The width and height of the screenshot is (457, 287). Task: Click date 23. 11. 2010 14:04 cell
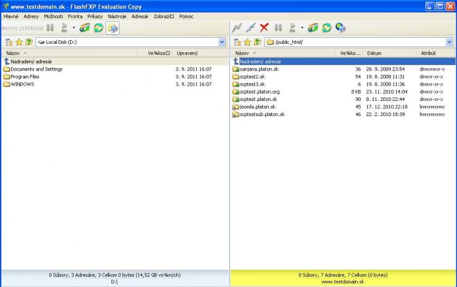[387, 92]
